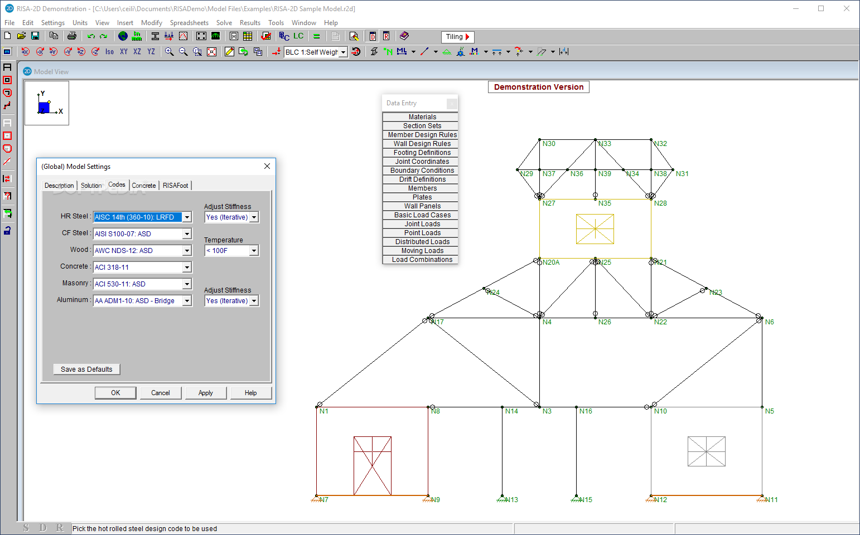
Task: Open the LC load combinations icon
Action: tap(298, 36)
